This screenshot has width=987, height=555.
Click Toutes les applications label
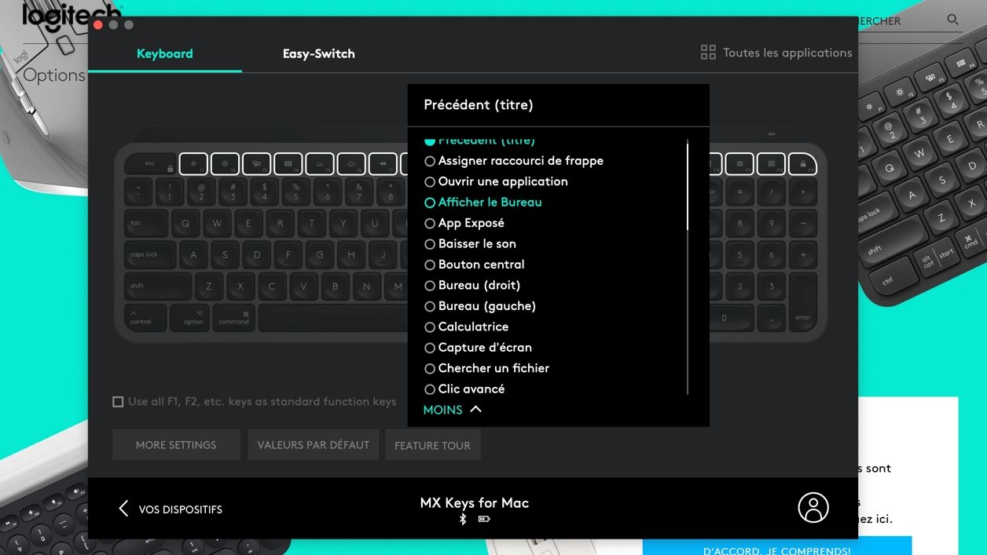click(787, 53)
